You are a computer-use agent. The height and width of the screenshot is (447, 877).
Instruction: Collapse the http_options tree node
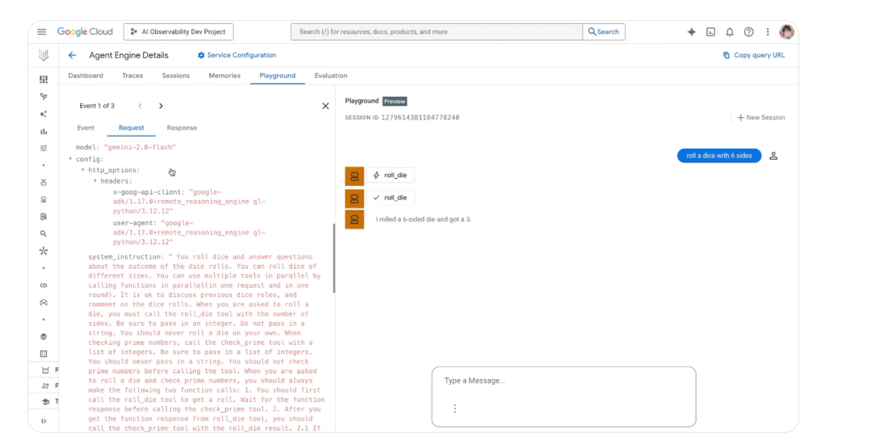coord(83,170)
